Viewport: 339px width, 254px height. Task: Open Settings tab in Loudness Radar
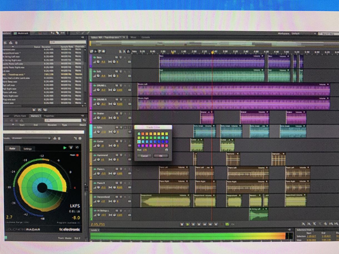[x=28, y=149]
